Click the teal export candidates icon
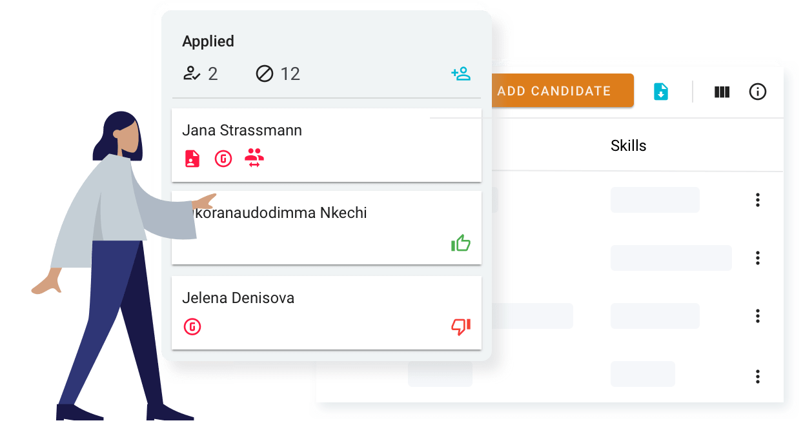This screenshot has height=423, width=803. pyautogui.click(x=660, y=91)
